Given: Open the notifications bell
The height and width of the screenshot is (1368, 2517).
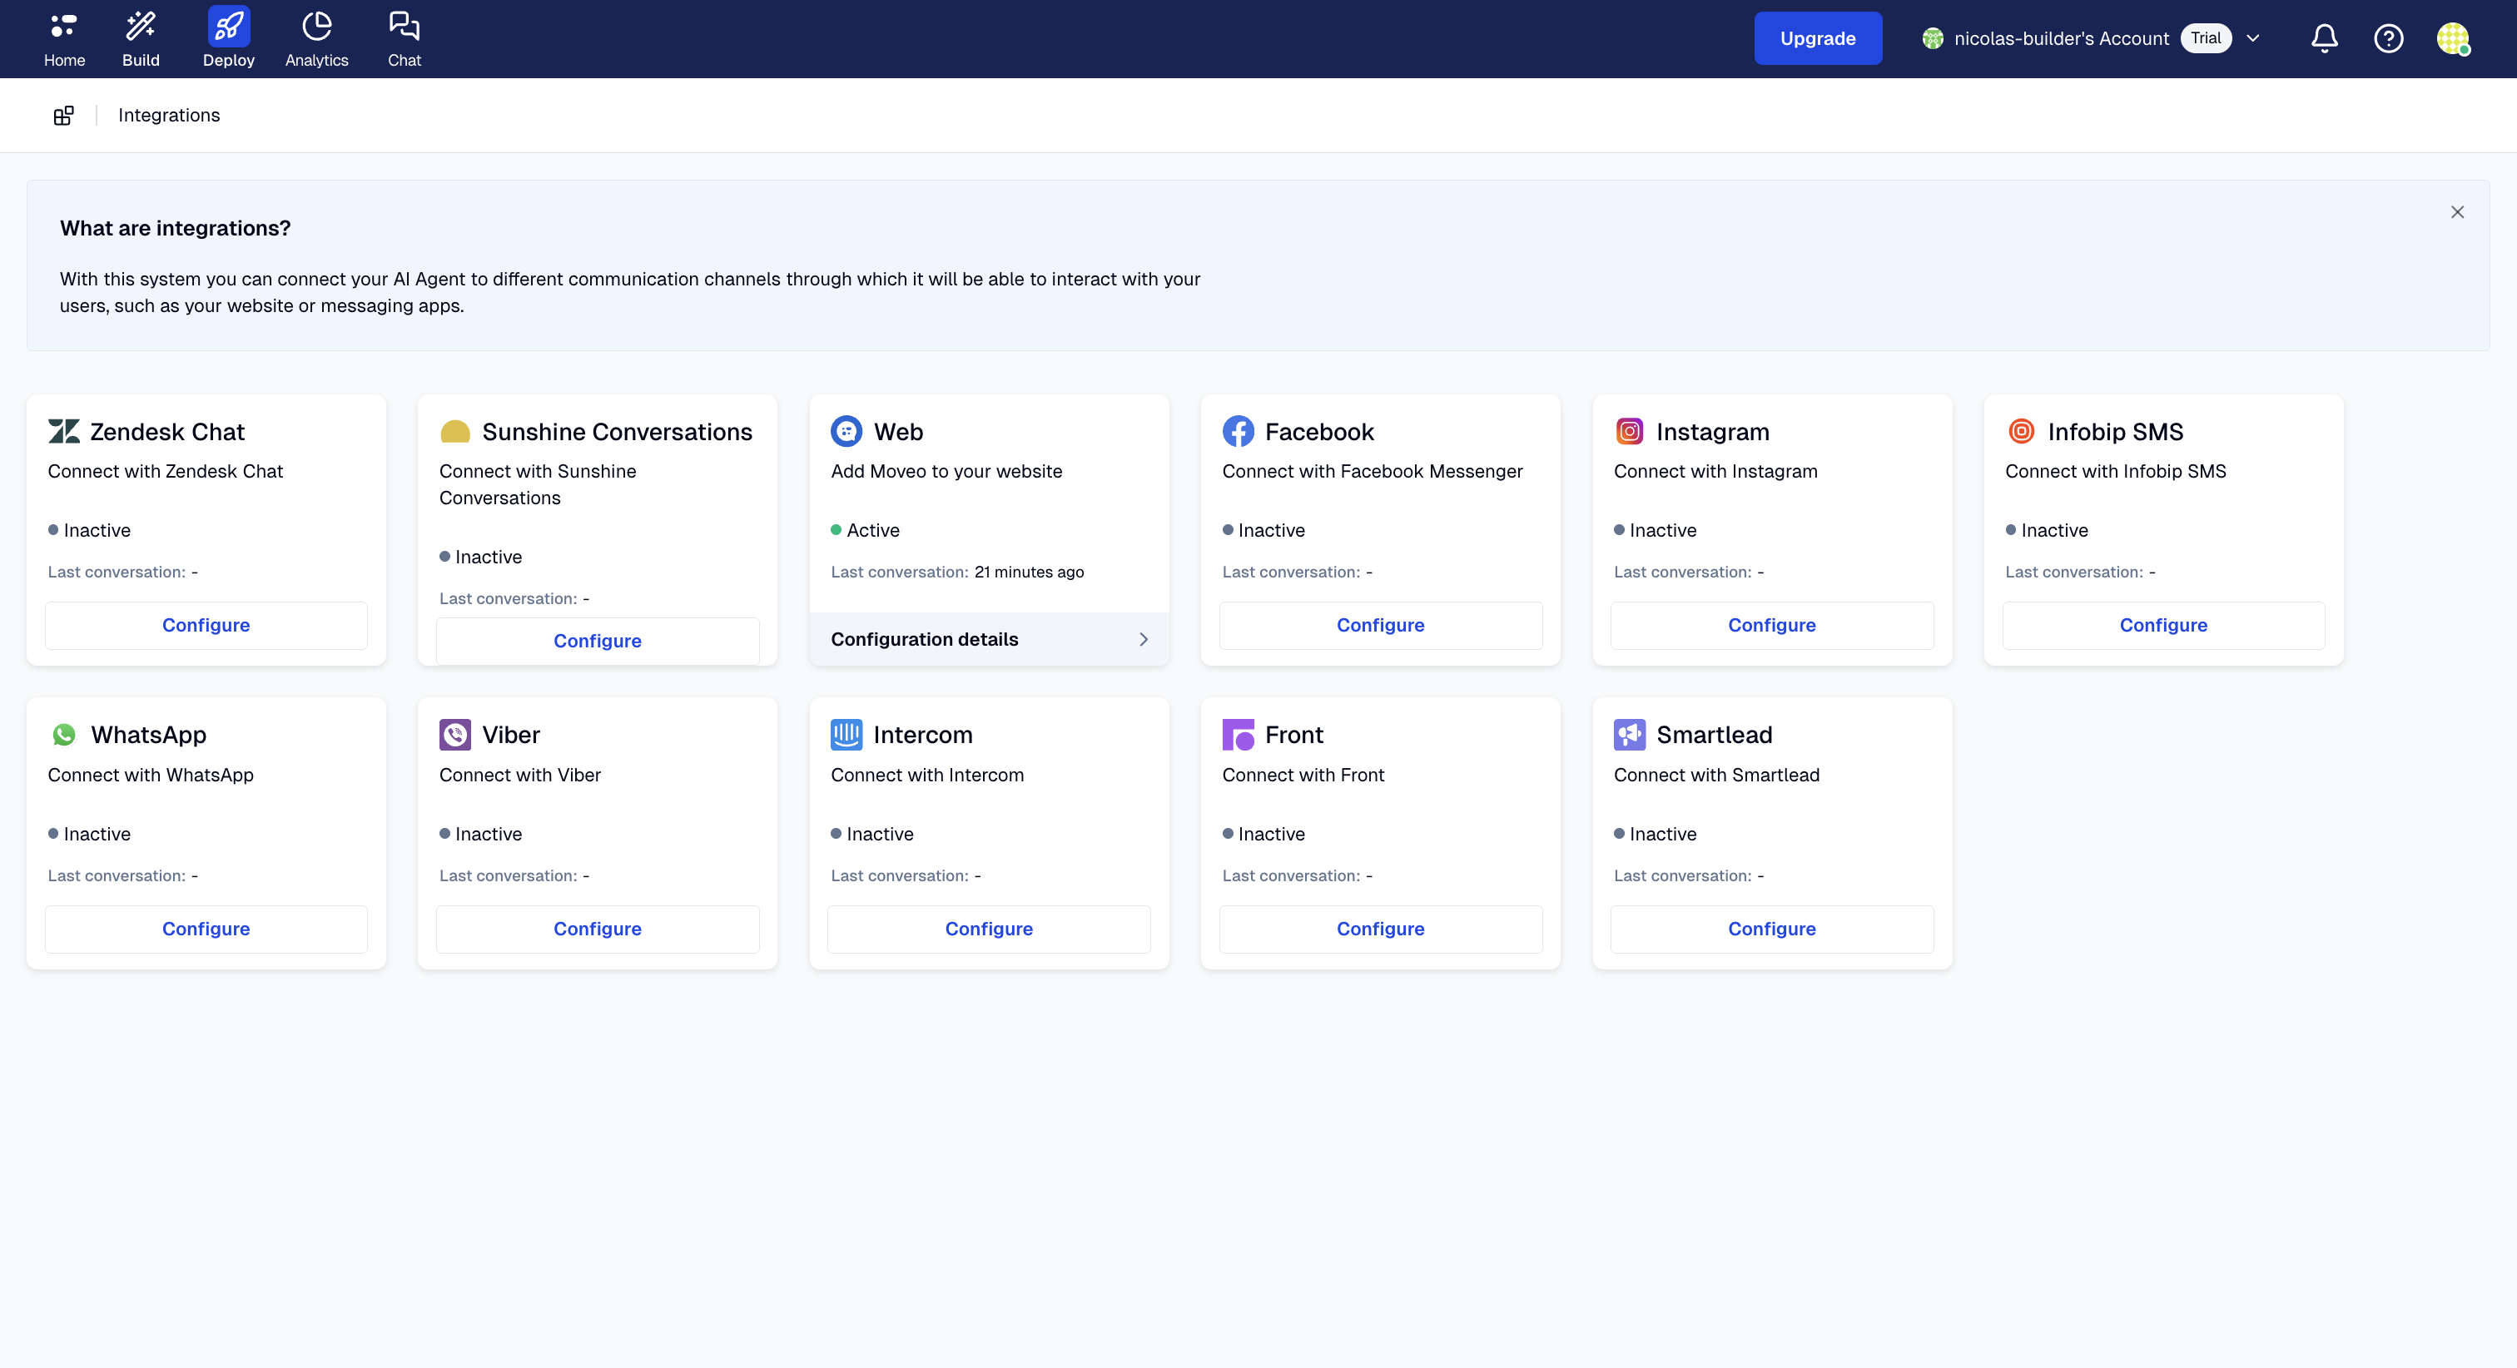Looking at the screenshot, I should pos(2325,38).
